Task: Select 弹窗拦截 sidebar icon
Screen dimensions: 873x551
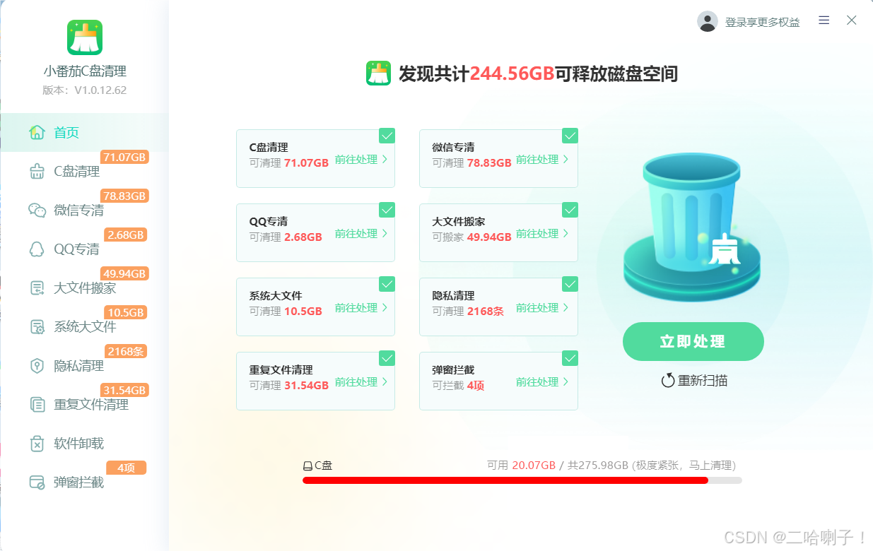Action: 37,482
